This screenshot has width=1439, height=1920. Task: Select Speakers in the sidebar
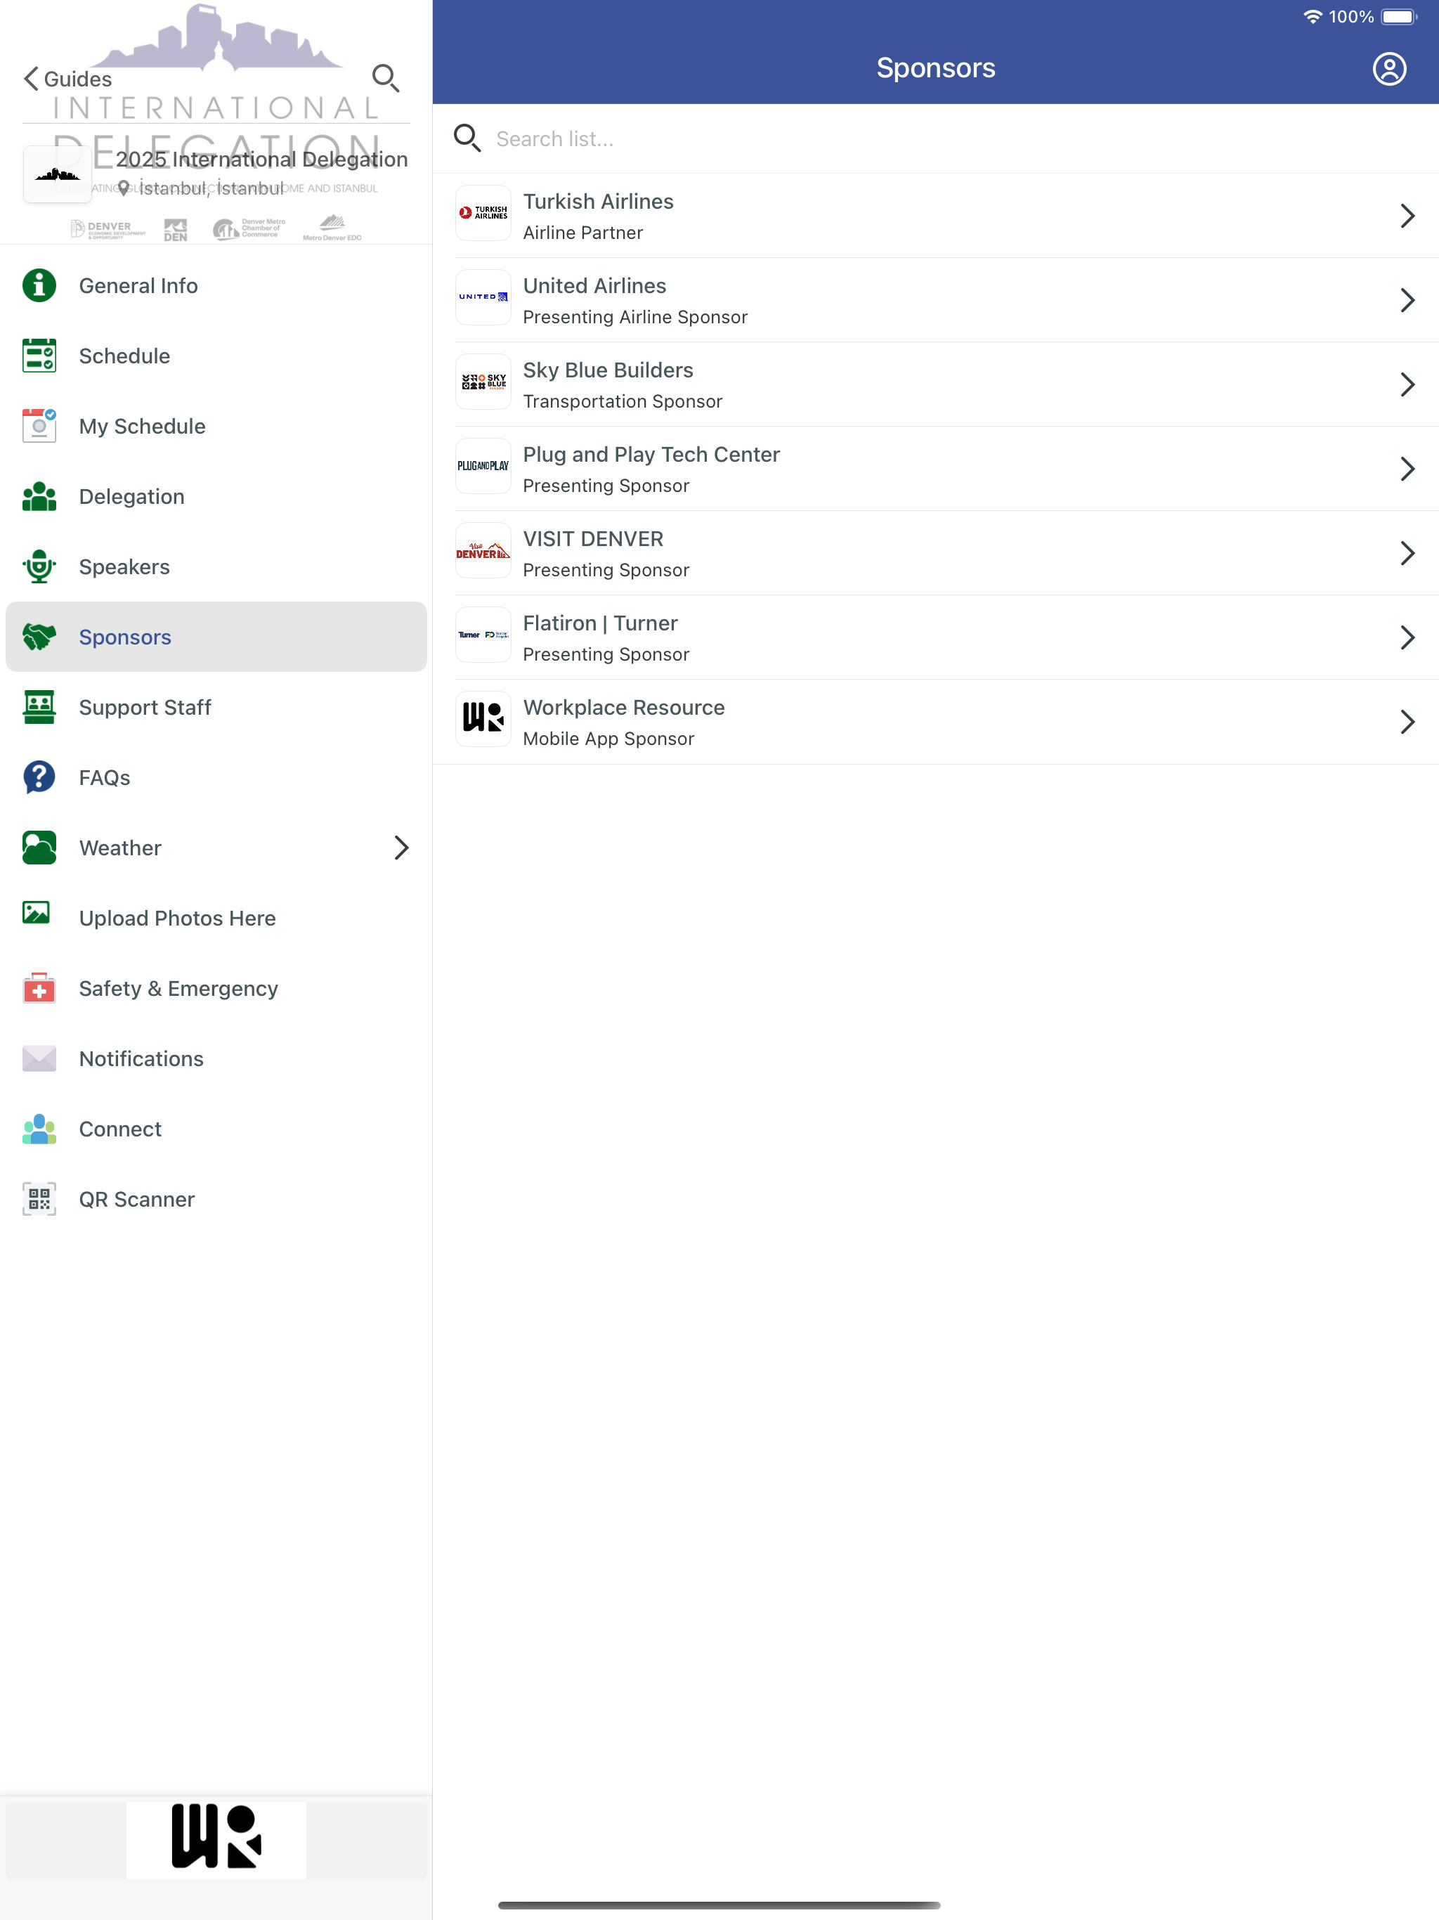click(216, 567)
